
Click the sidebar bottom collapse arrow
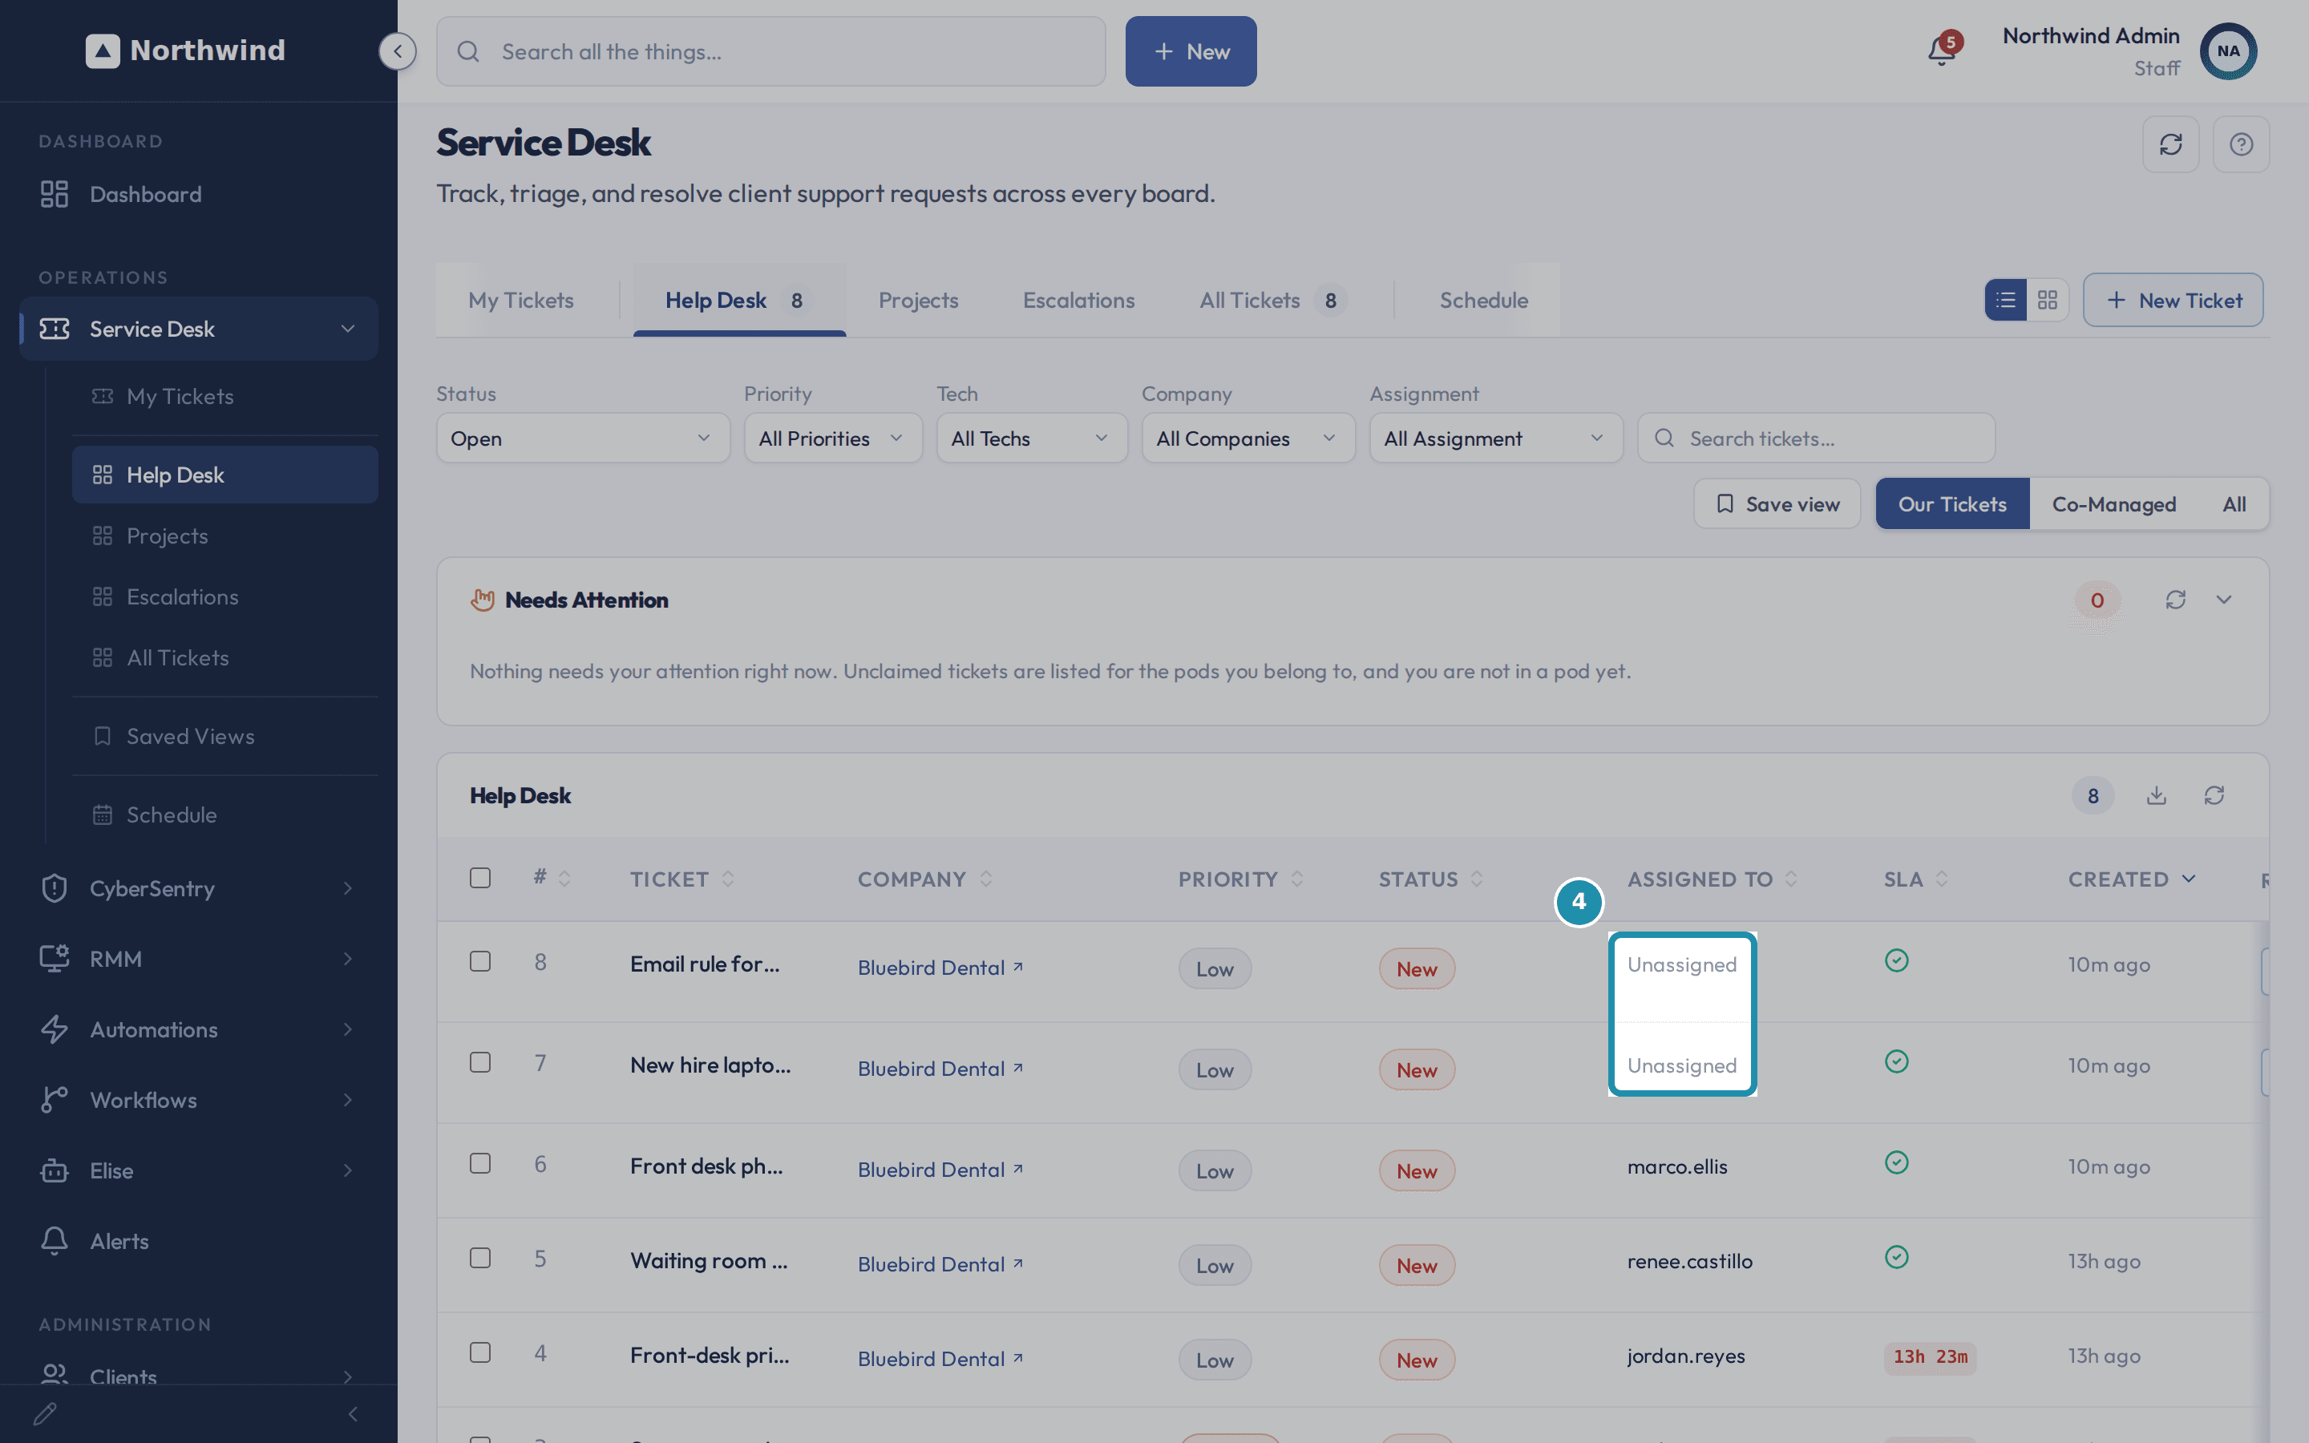point(353,1413)
